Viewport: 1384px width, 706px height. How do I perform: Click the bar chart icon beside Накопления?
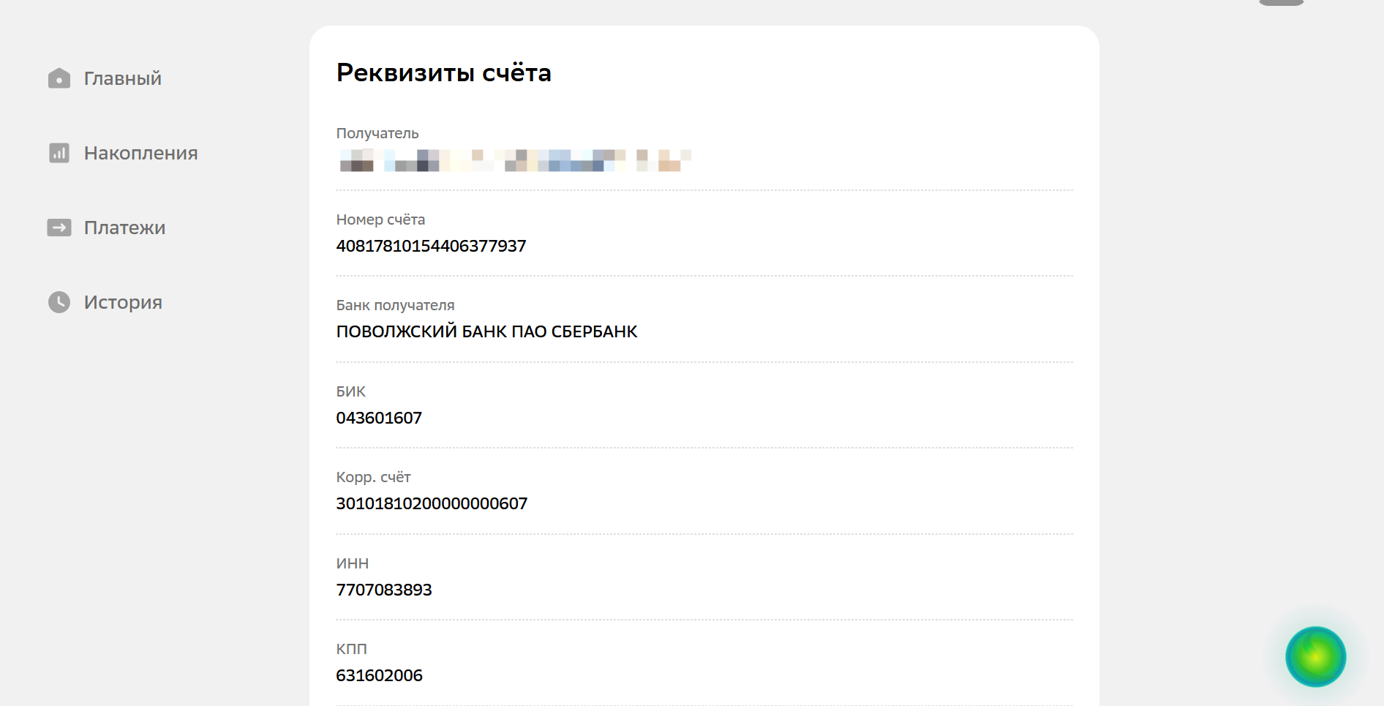59,153
